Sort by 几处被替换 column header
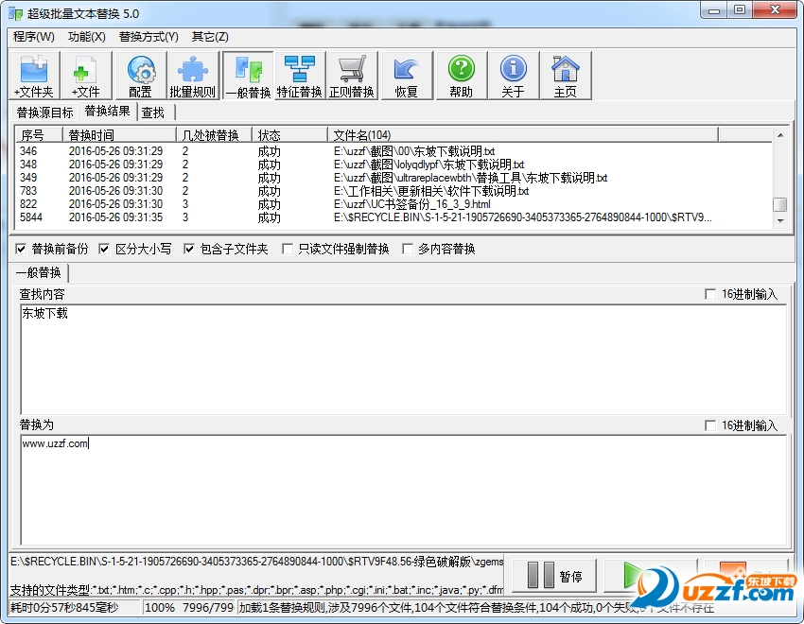The height and width of the screenshot is (624, 804). 215,135
